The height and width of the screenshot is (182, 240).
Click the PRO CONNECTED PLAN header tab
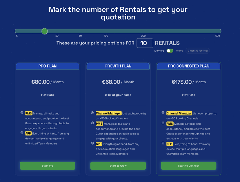click(x=189, y=66)
